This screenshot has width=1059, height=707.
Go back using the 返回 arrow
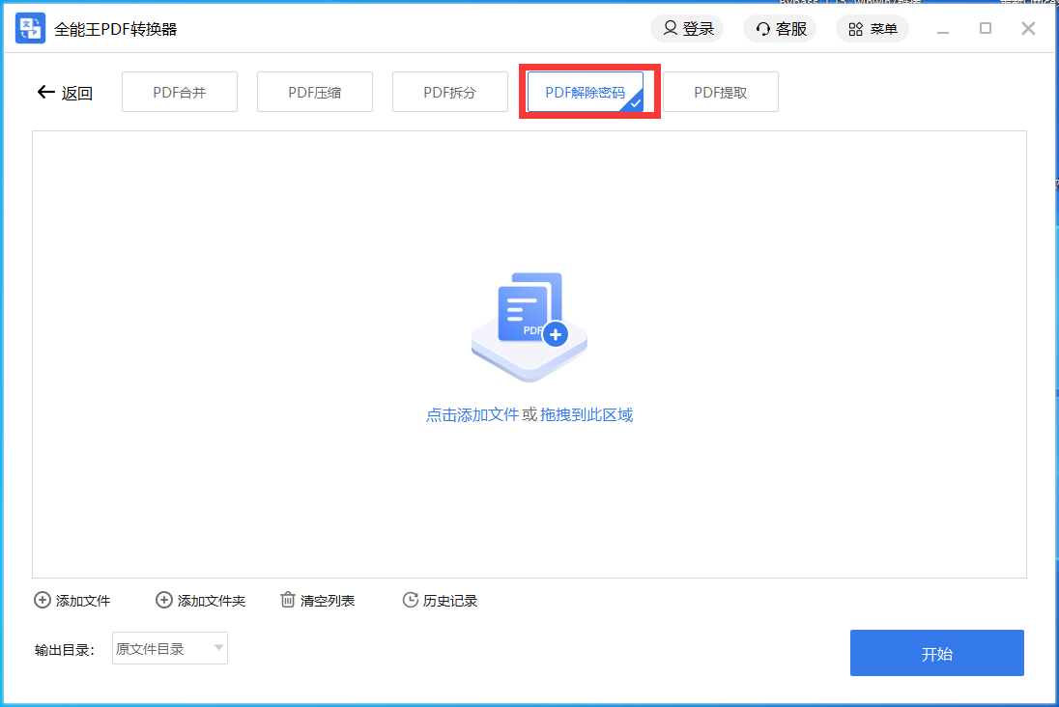click(x=64, y=93)
